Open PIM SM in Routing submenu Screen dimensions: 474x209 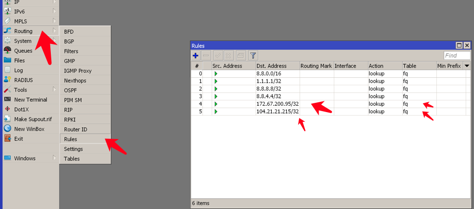point(85,100)
